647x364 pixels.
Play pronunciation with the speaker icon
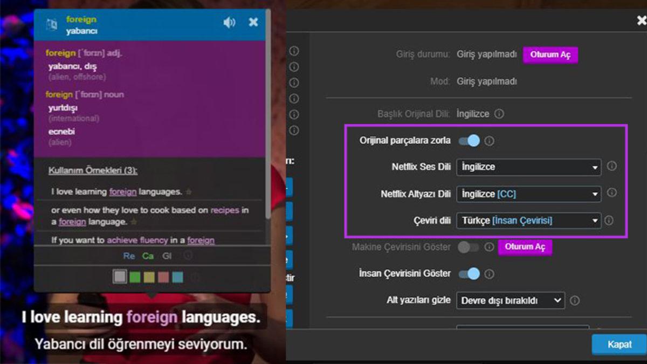pyautogui.click(x=229, y=22)
